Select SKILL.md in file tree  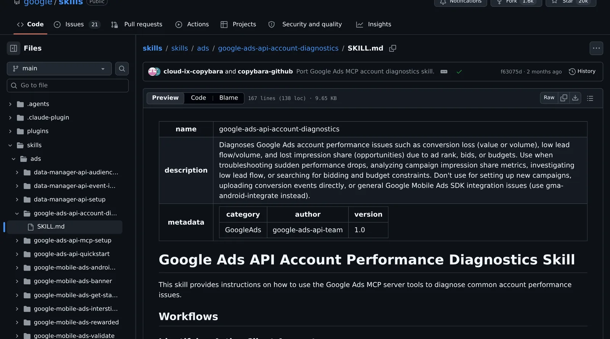coord(65,227)
